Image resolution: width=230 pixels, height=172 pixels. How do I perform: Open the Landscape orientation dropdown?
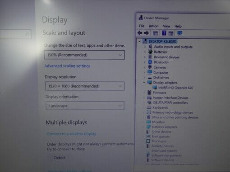tap(85, 106)
